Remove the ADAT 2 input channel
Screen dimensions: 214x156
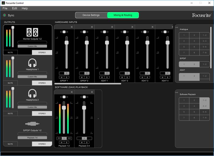132,27
